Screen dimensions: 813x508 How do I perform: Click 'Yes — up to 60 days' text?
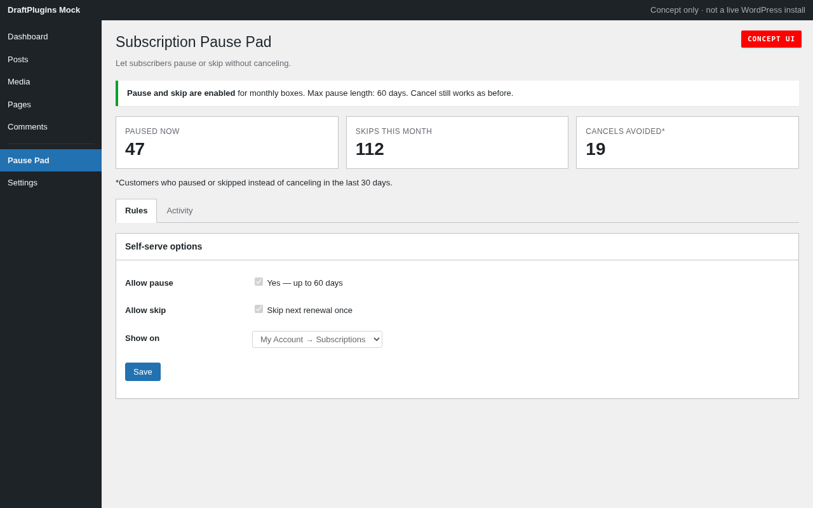tap(305, 283)
